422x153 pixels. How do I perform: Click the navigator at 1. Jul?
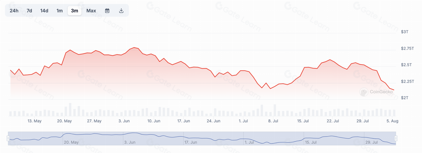(x=249, y=142)
